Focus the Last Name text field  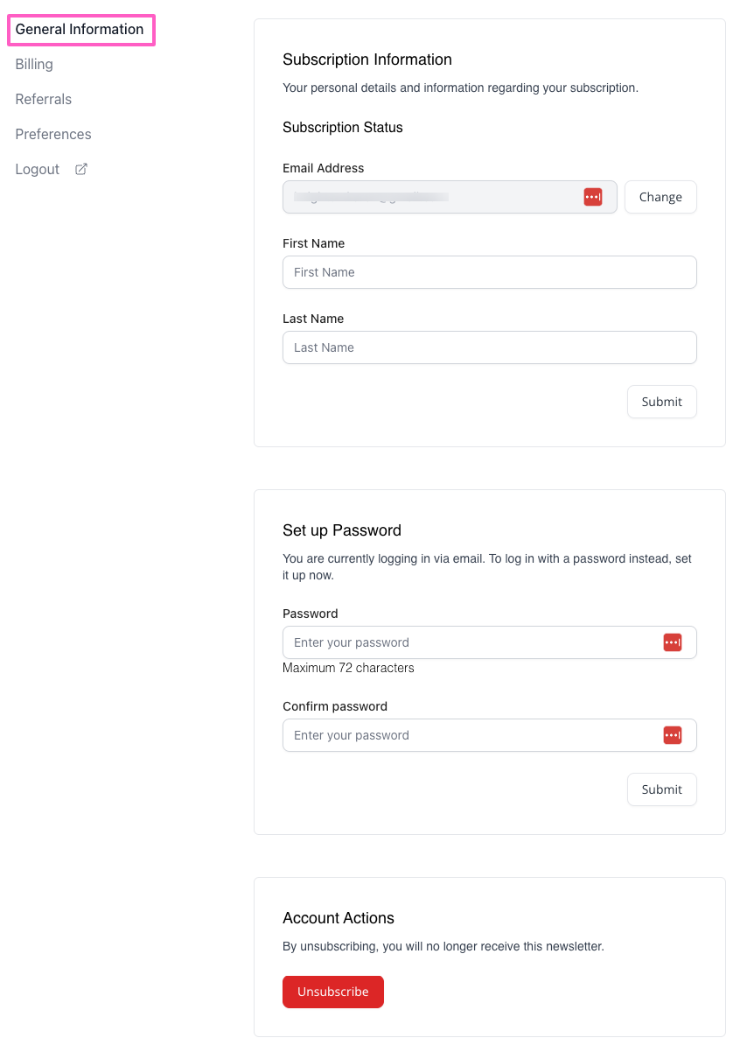point(489,347)
